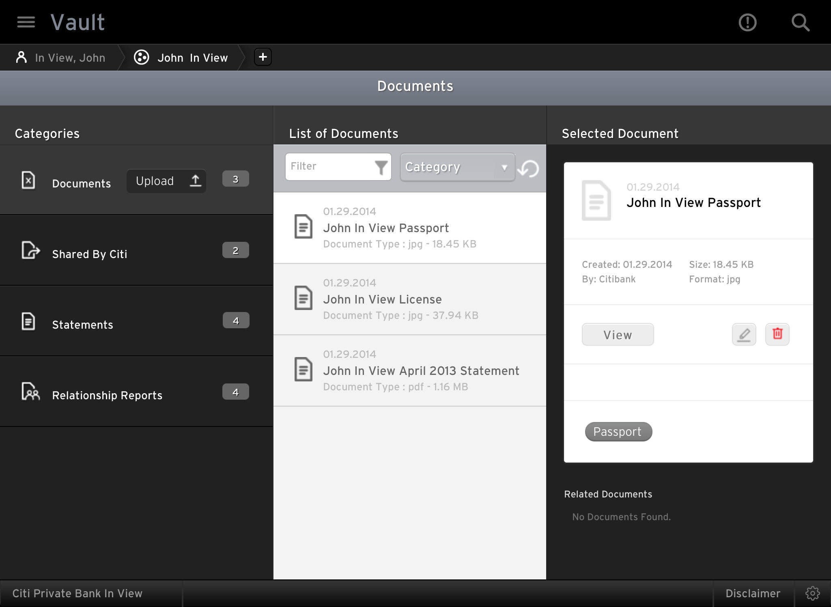Click the Relationship Reports people icon
Screen dimensions: 831x607
click(x=30, y=392)
